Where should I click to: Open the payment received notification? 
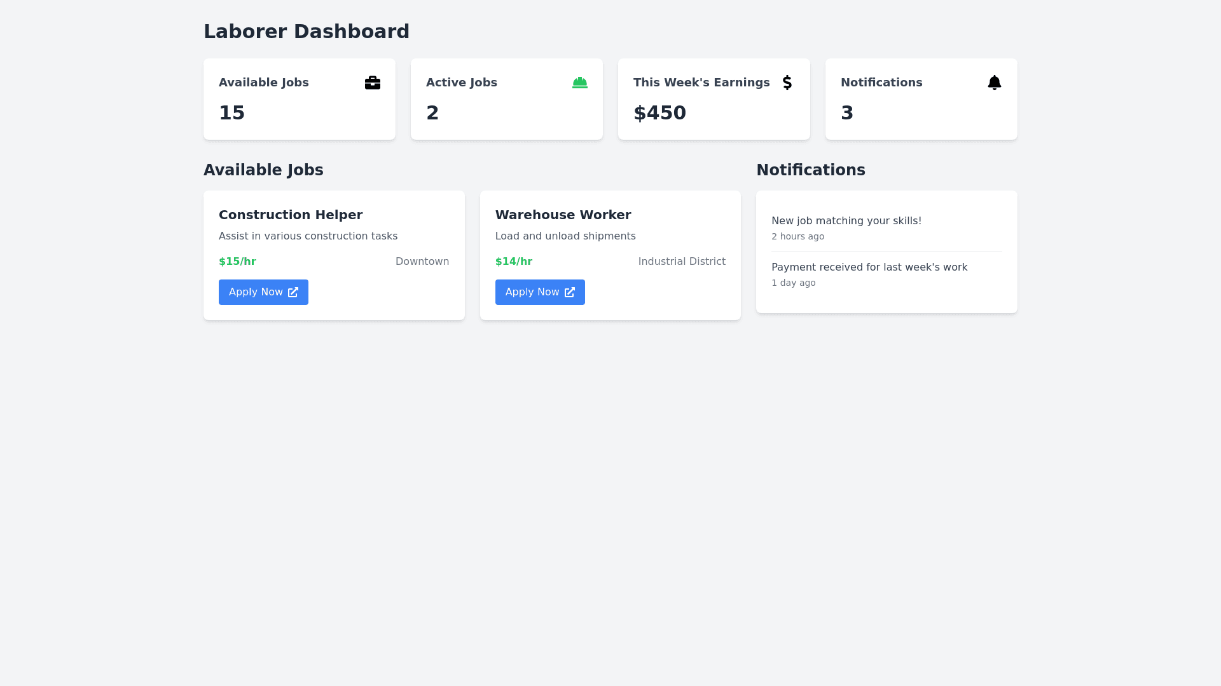pyautogui.click(x=869, y=267)
